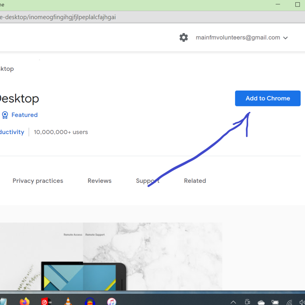305x305 pixels.
Task: Open VLC media player from taskbar
Action: [68, 301]
